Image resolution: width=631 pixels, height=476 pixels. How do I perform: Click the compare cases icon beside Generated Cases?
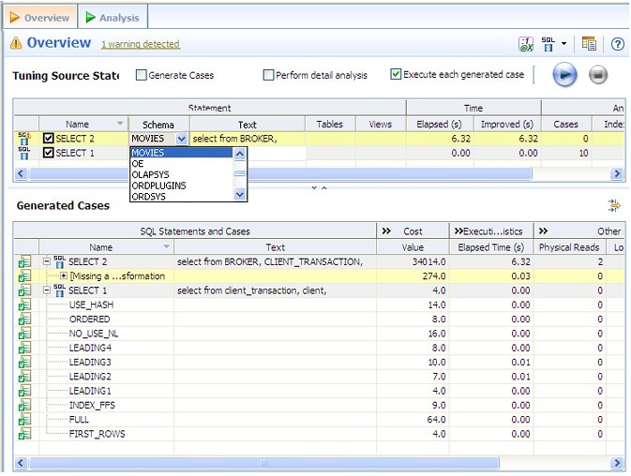(614, 205)
